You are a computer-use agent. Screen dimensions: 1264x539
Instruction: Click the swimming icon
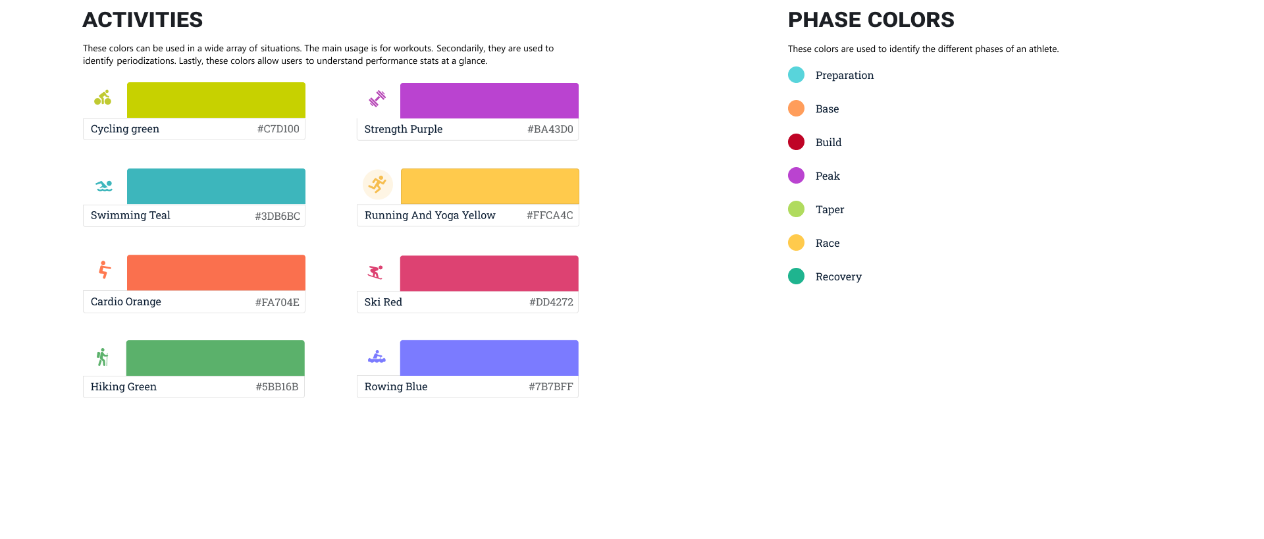(104, 186)
